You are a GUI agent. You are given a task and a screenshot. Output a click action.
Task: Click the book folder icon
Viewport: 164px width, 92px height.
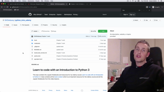[32, 40]
